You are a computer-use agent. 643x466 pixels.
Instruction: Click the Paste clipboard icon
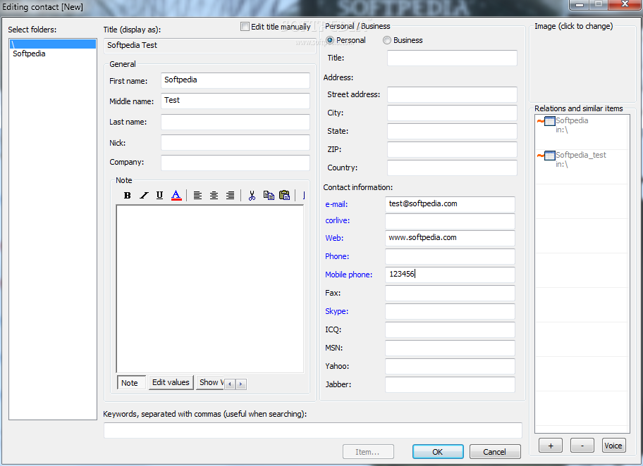(x=285, y=195)
